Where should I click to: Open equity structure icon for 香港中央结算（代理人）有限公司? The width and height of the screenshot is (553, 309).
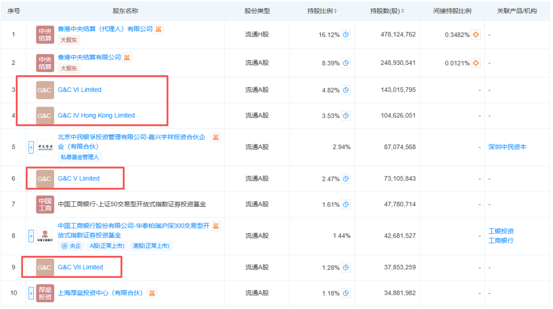click(x=159, y=29)
